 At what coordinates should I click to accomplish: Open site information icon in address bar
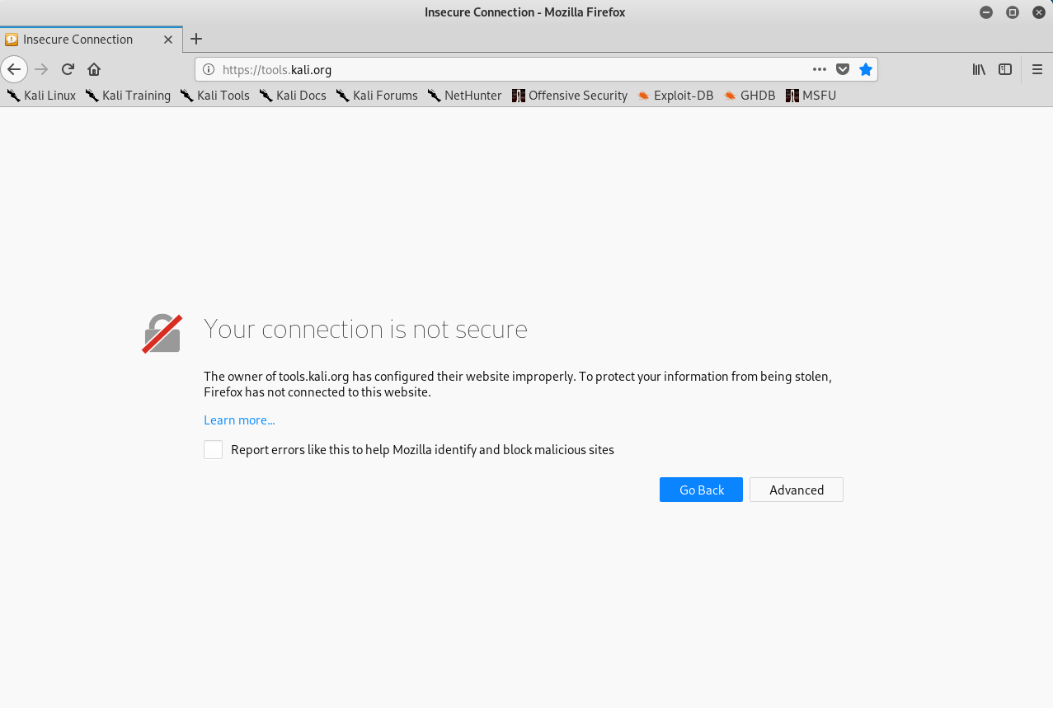click(x=209, y=70)
